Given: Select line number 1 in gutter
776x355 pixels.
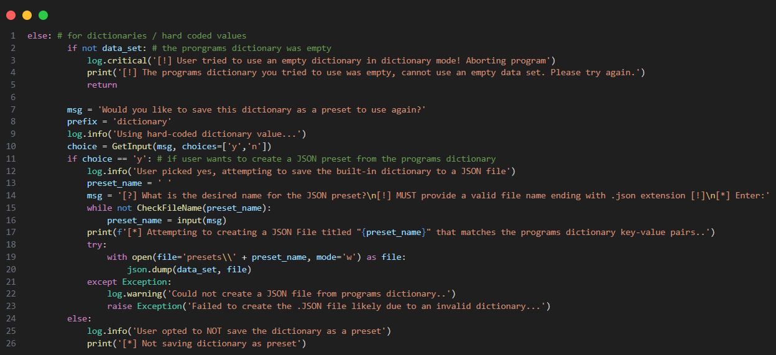Looking at the screenshot, I should click(12, 36).
